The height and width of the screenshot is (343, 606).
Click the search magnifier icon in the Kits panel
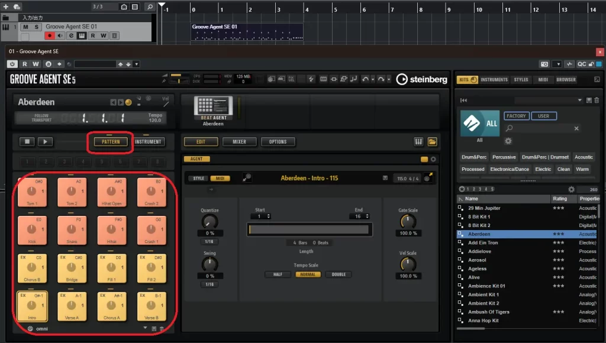[510, 128]
